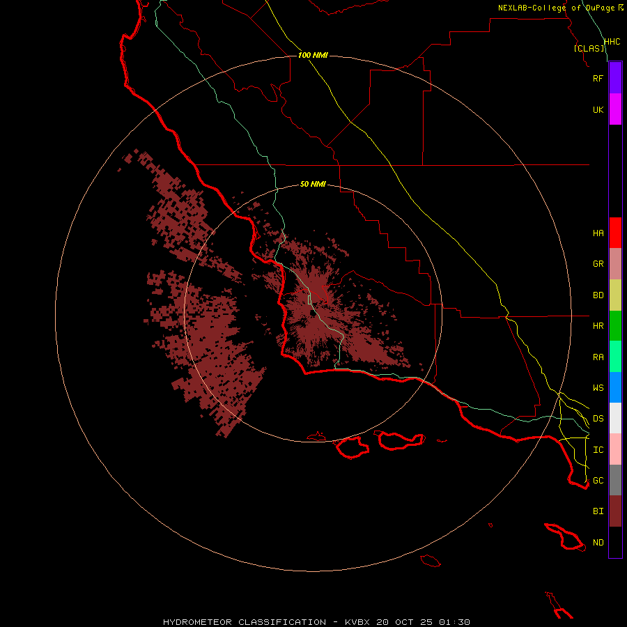627x627 pixels.
Task: Click the NEXLAB-College of DuPage credit text
Action: click(x=556, y=8)
